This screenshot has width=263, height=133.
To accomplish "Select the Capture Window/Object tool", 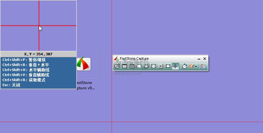I will (132, 66).
